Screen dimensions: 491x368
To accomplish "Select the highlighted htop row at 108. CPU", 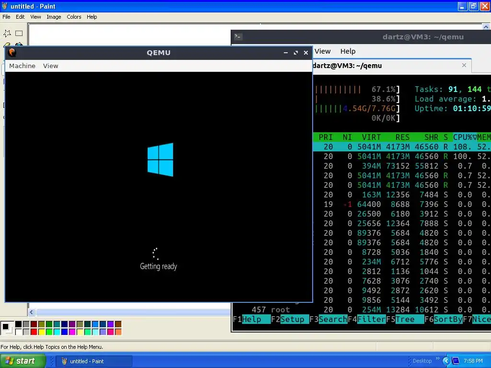I will click(402, 147).
